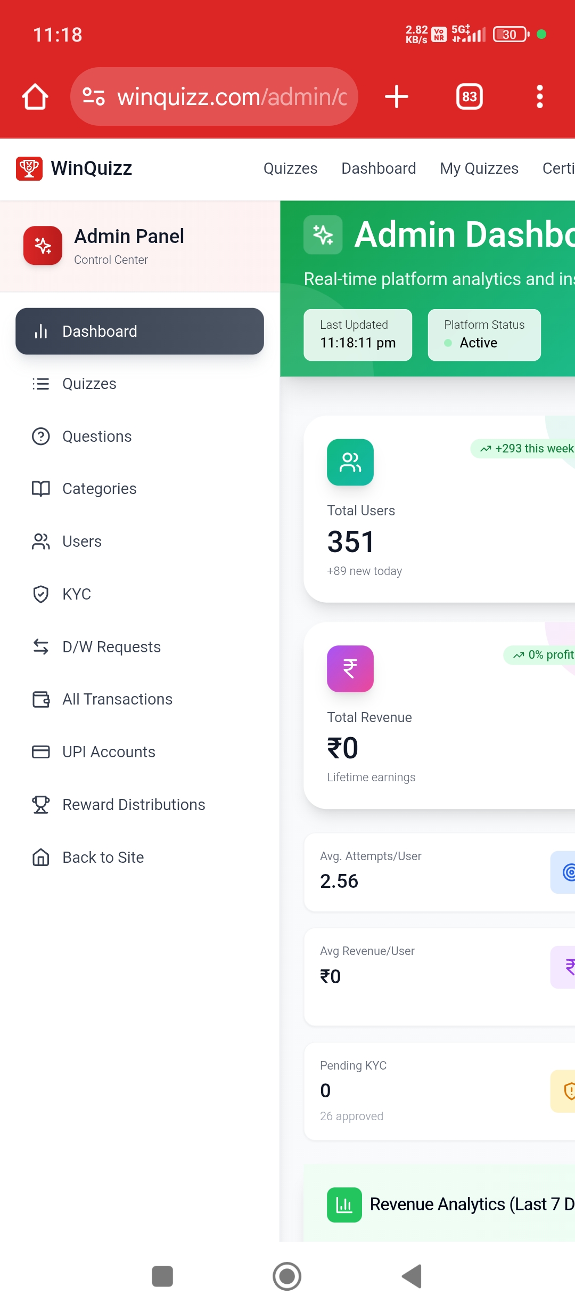The height and width of the screenshot is (1311, 575).
Task: Open the browser three-dot overflow menu
Action: [539, 96]
